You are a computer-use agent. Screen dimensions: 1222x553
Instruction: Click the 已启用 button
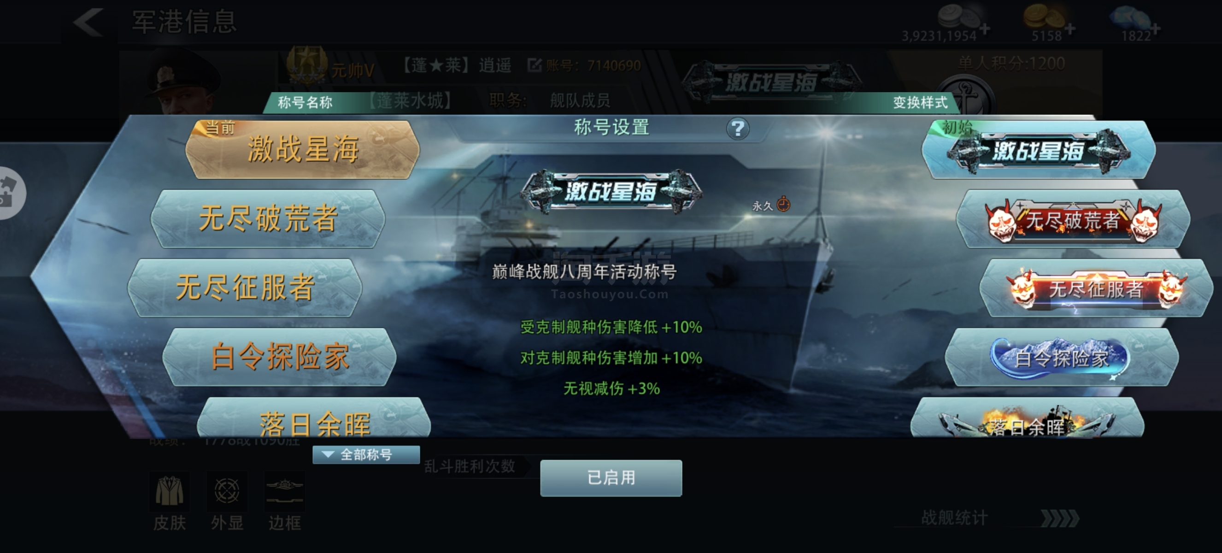point(611,478)
